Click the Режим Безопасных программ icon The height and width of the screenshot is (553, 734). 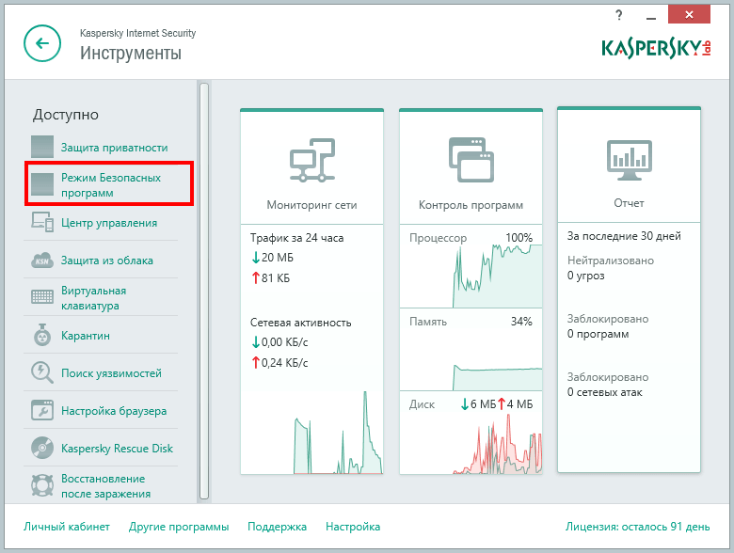(x=42, y=184)
